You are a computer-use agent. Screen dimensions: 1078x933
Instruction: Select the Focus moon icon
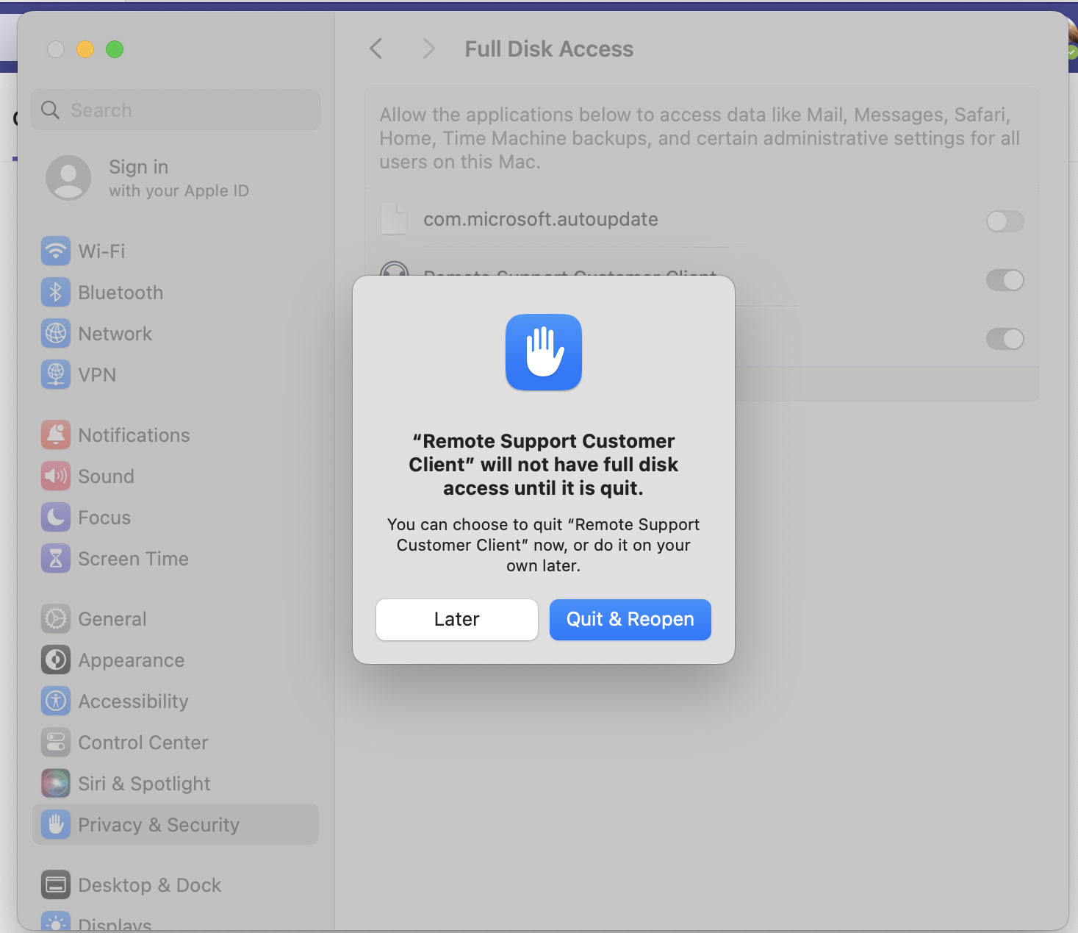[x=56, y=518]
